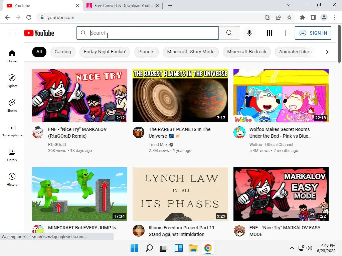Open Wolfoo - Official Channel link
Image resolution: width=342 pixels, height=256 pixels.
271,145
